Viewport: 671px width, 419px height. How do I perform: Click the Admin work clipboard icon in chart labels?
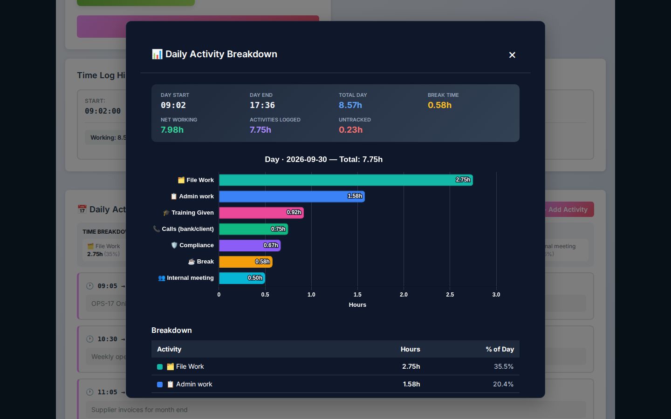(174, 196)
